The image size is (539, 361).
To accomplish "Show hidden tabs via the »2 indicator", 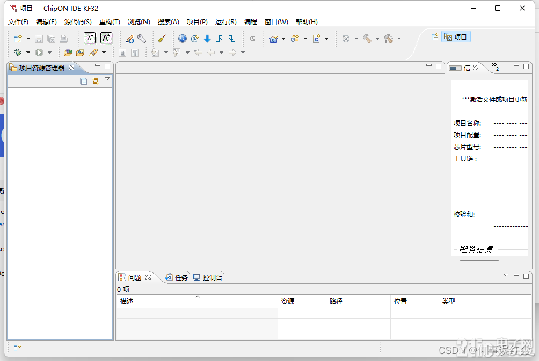I will [x=496, y=67].
